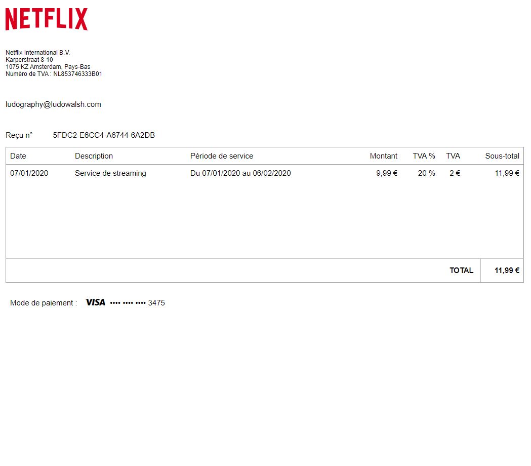This screenshot has height=466, width=531.
Task: Click the 'TVA %' column header
Action: [x=424, y=156]
